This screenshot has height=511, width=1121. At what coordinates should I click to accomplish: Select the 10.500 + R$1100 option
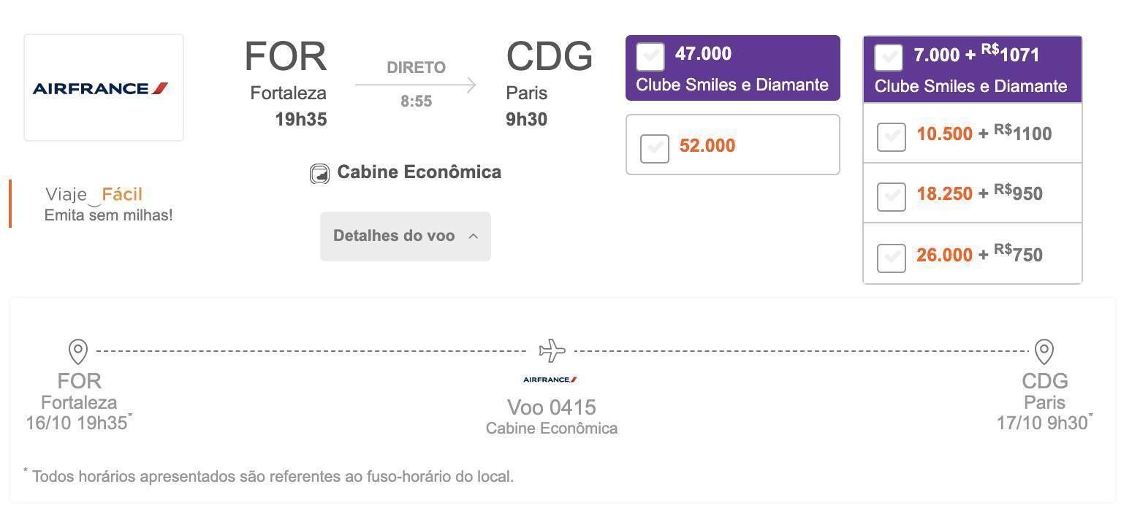(x=891, y=137)
